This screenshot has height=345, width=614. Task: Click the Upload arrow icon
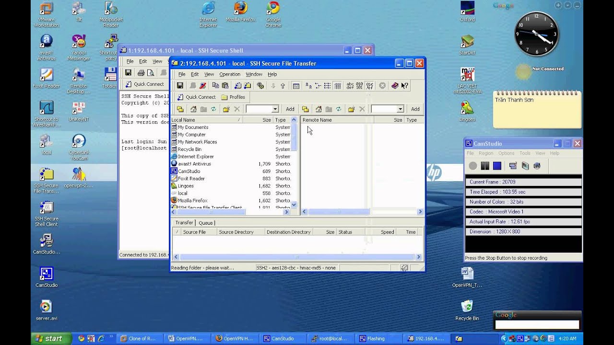click(x=283, y=86)
